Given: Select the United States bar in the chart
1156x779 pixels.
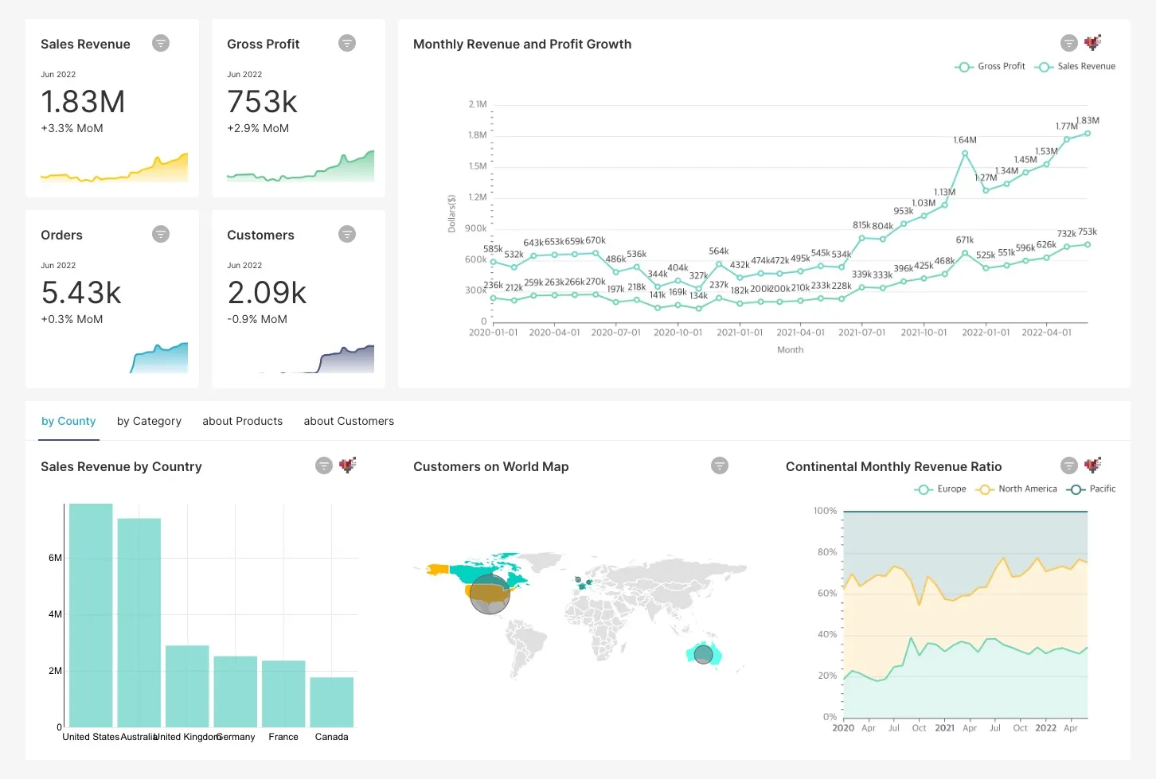Looking at the screenshot, I should coord(91,615).
